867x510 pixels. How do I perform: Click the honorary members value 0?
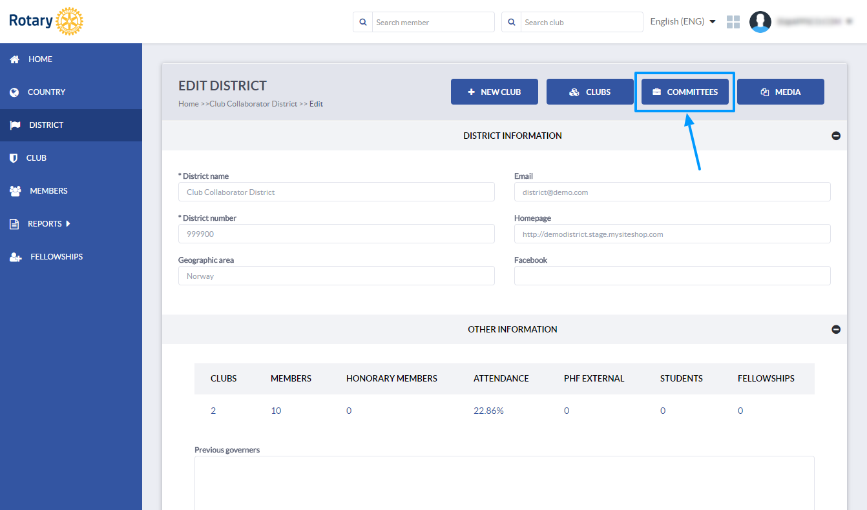(349, 411)
